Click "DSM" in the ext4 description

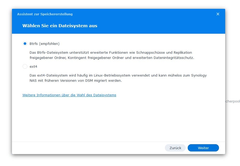[89, 81]
